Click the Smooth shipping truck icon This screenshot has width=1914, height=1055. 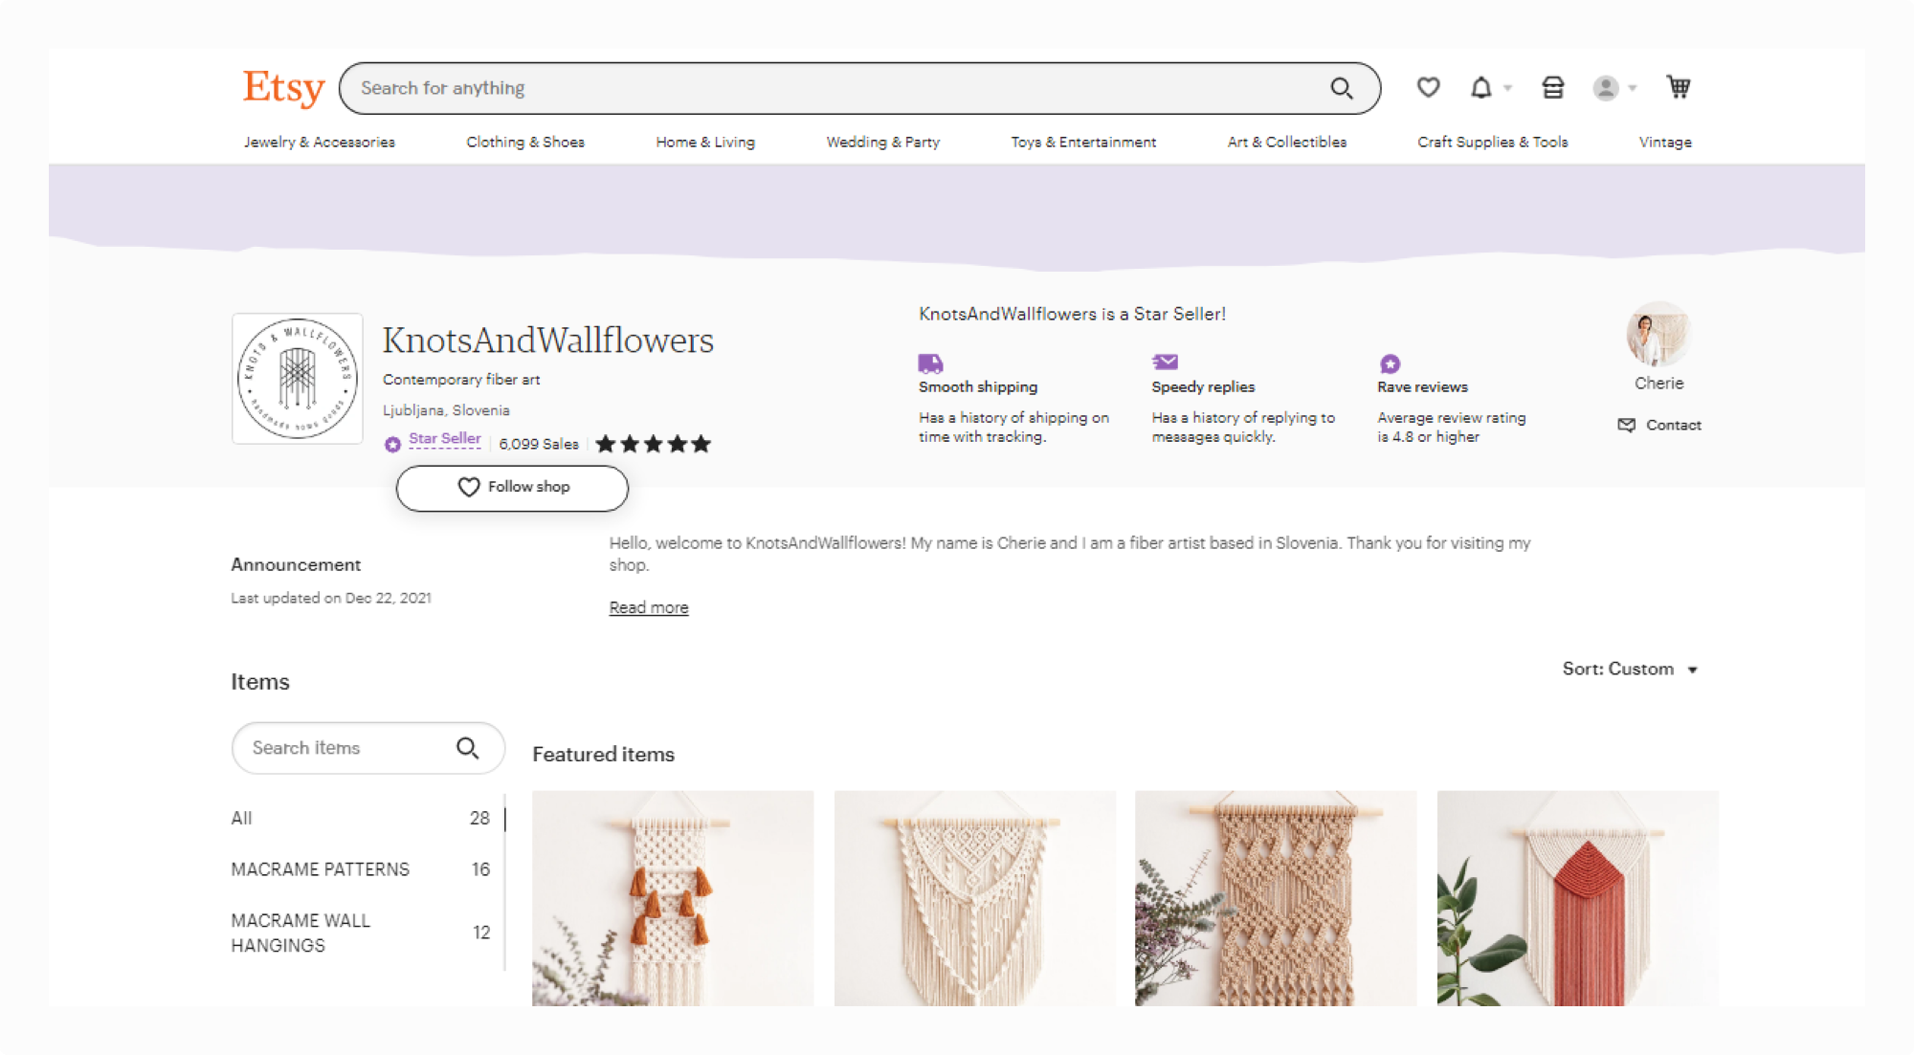pyautogui.click(x=930, y=363)
